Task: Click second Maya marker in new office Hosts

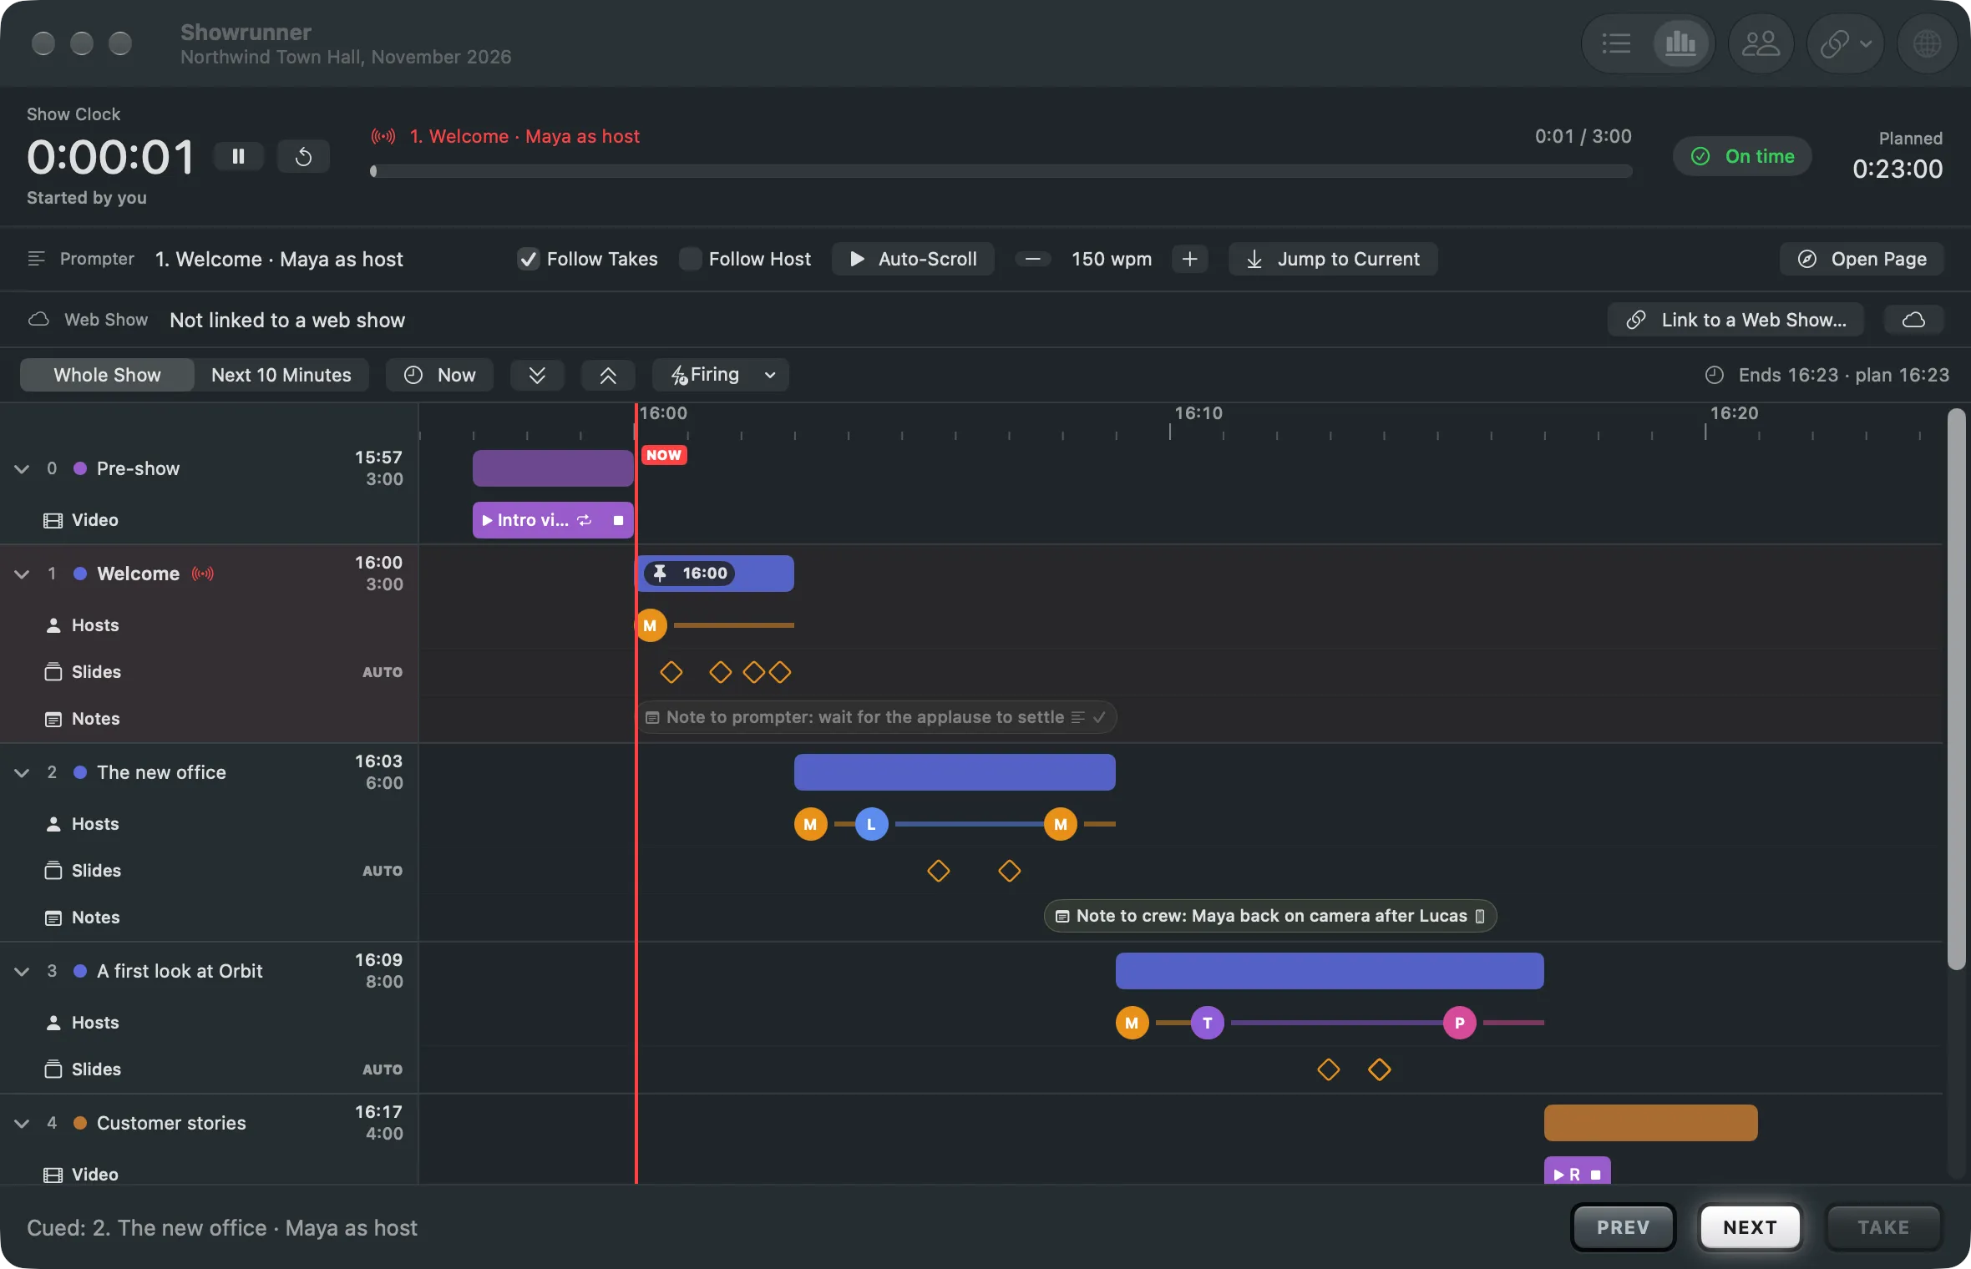Action: [x=1060, y=824]
